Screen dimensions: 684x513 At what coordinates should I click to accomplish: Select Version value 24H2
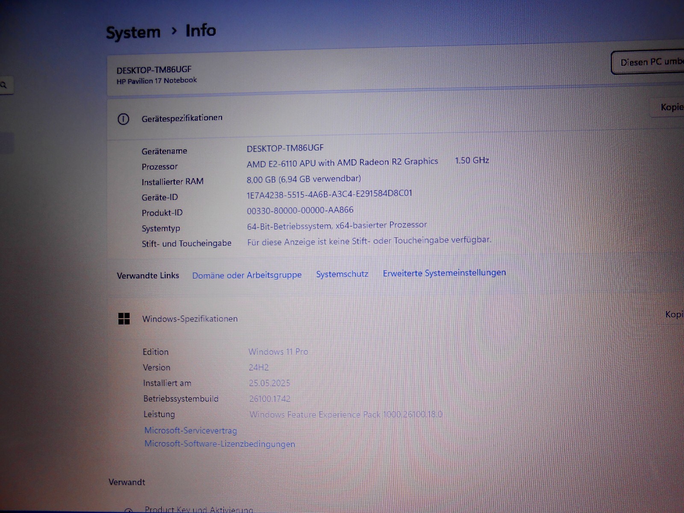pyautogui.click(x=259, y=367)
